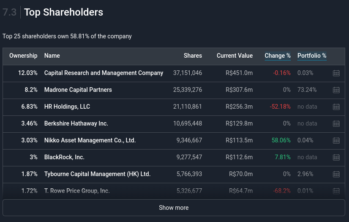Open calendar icon for HR Holdings row
This screenshot has height=222, width=349.
pos(336,107)
